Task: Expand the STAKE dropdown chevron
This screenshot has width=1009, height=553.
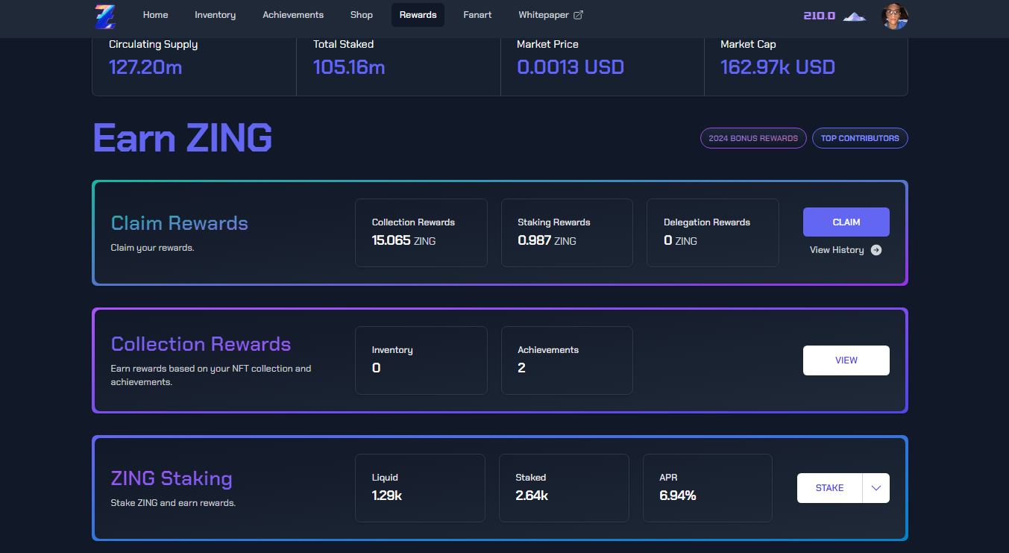Action: pyautogui.click(x=876, y=488)
